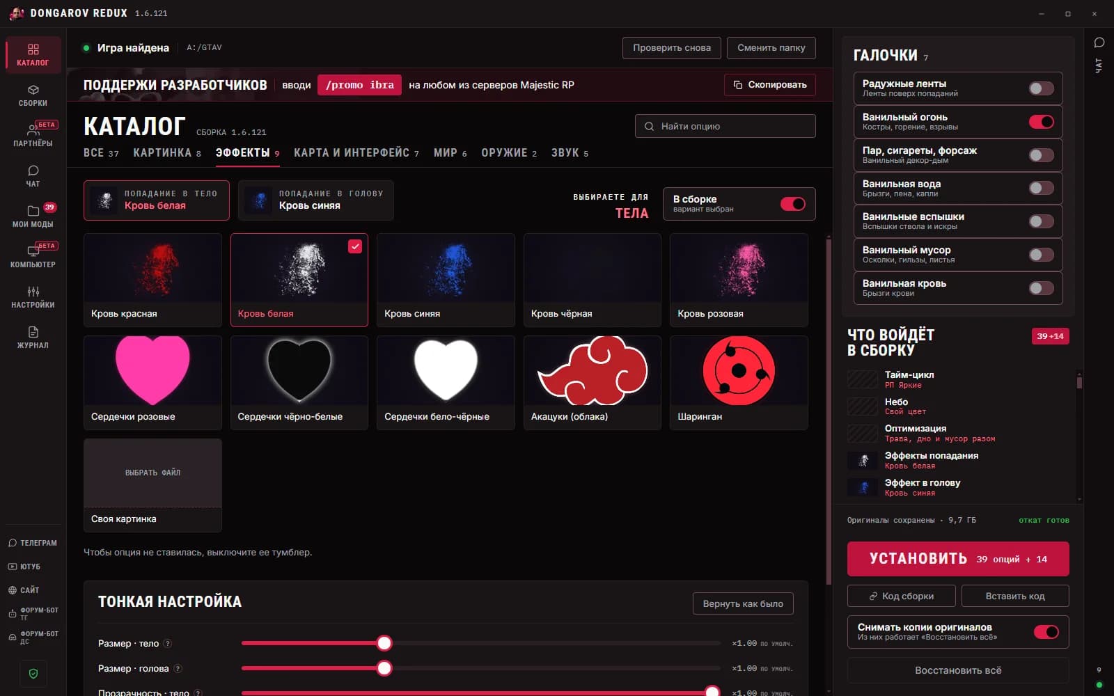The height and width of the screenshot is (696, 1114).
Task: Switch to Карта и интерфейс tab
Action: pyautogui.click(x=356, y=153)
